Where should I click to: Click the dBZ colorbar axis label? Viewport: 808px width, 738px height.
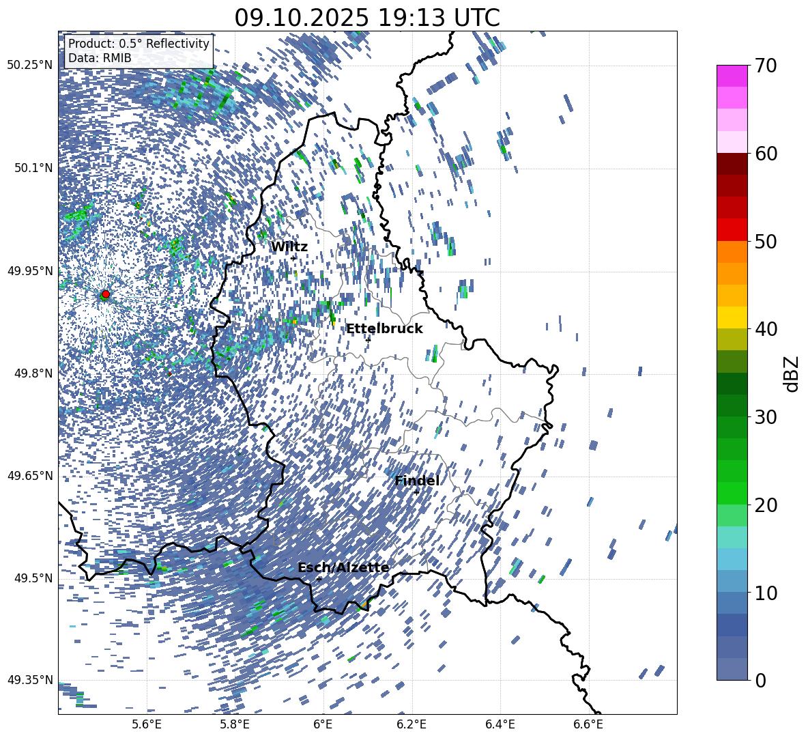792,373
